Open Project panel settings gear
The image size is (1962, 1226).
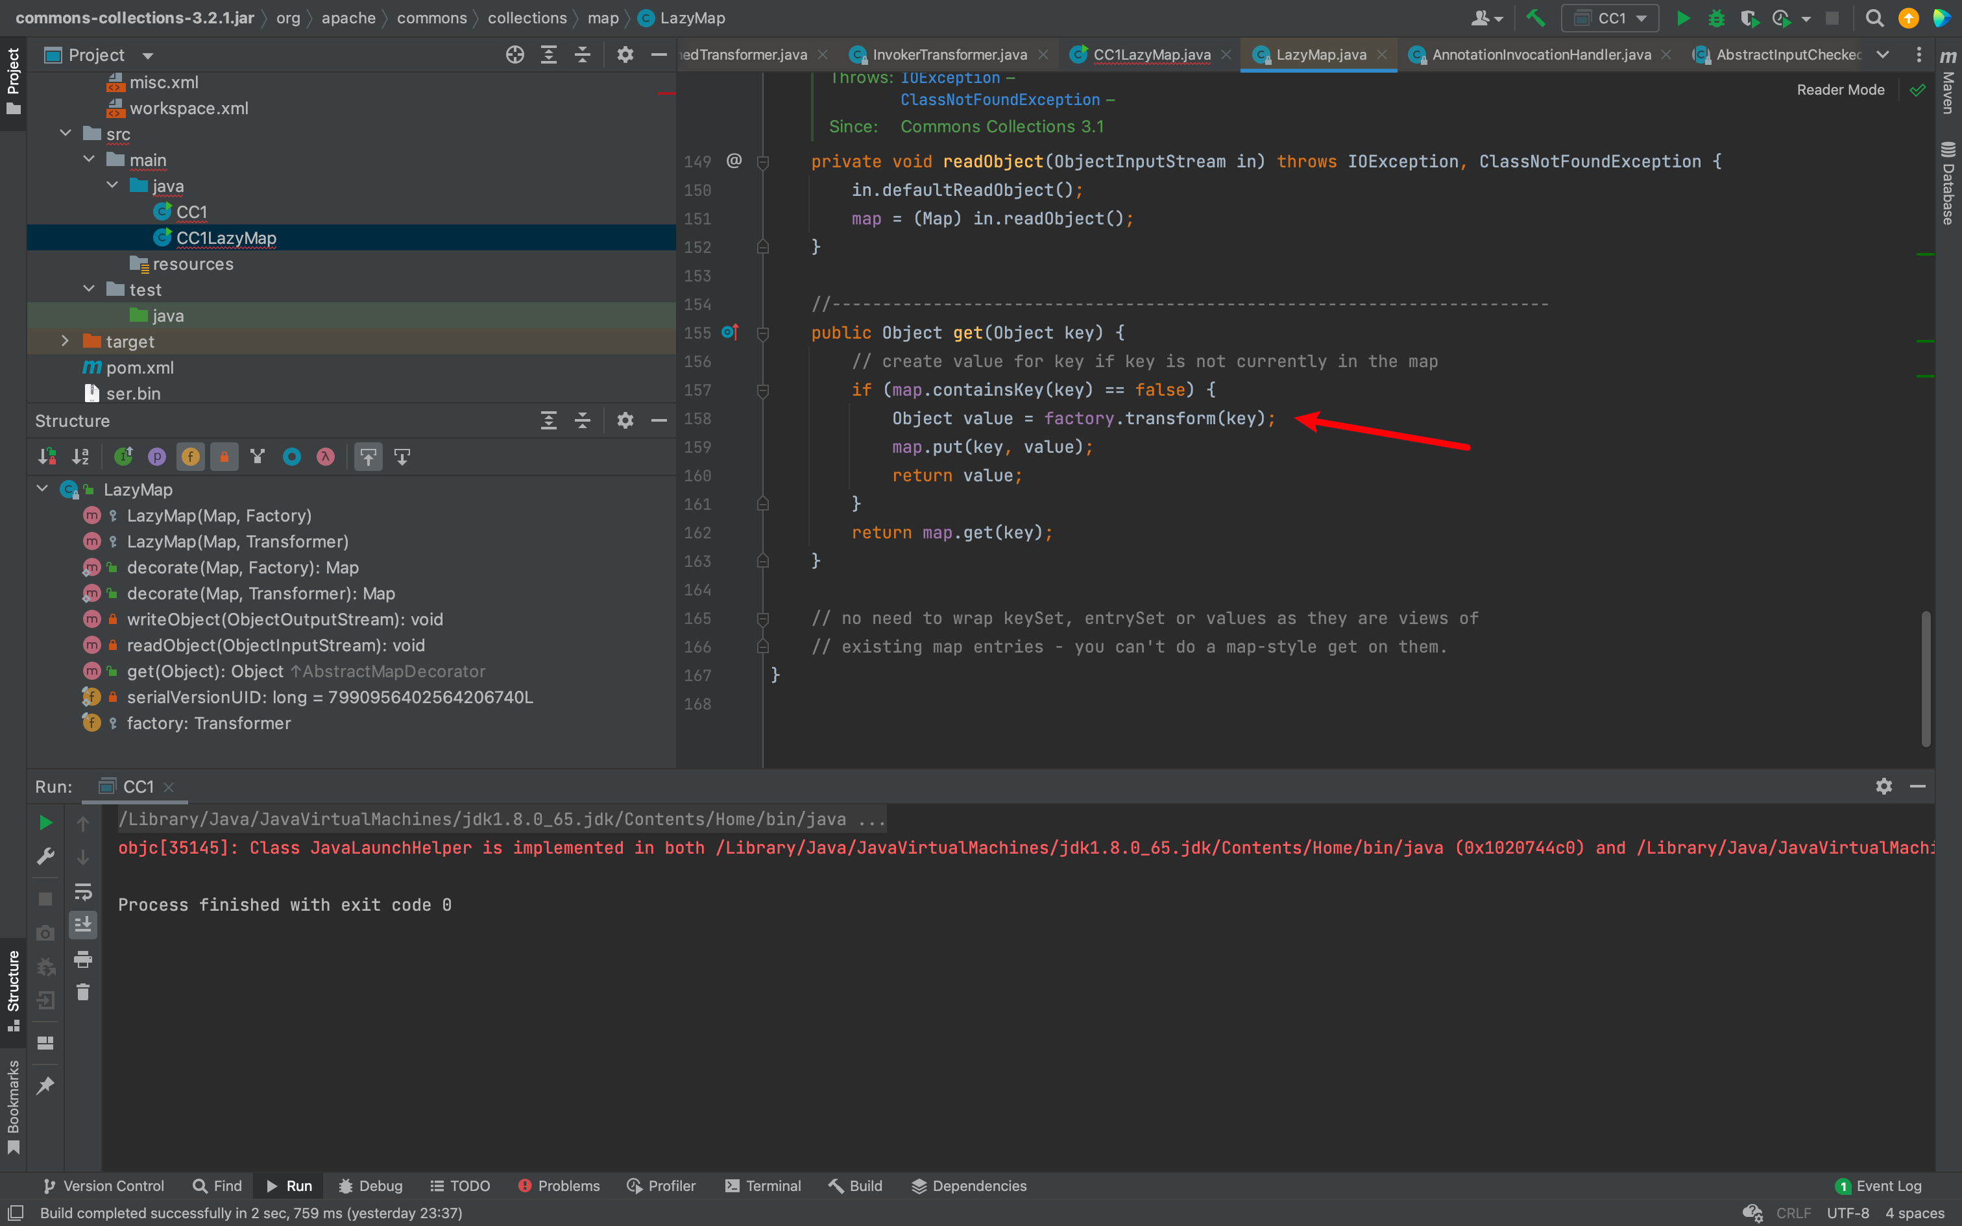click(625, 54)
